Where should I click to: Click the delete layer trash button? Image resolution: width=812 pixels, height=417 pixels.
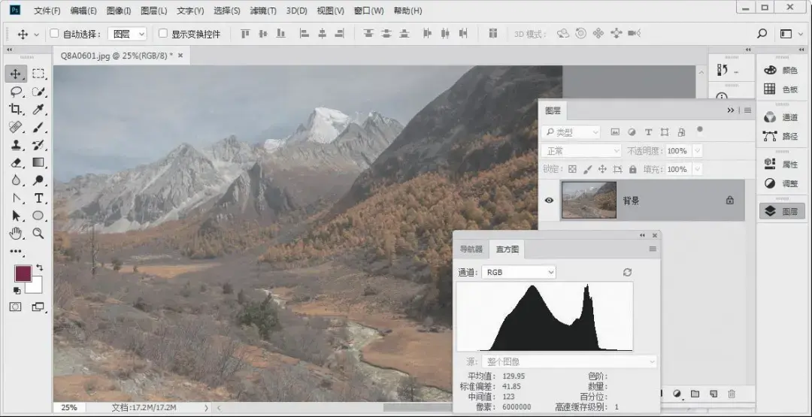point(732,394)
